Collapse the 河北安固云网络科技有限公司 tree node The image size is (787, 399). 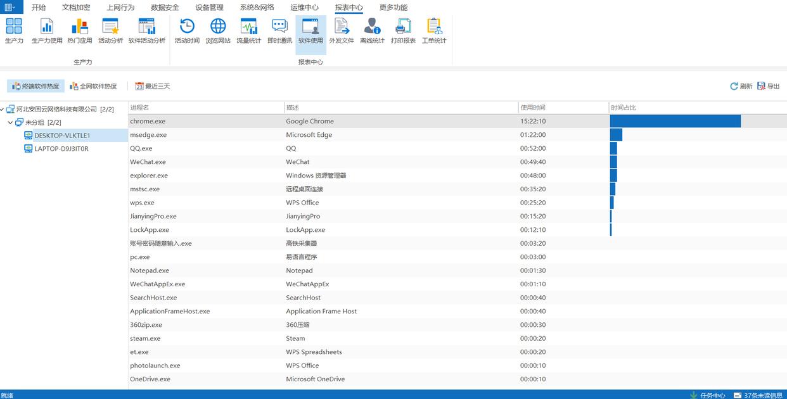click(3, 110)
